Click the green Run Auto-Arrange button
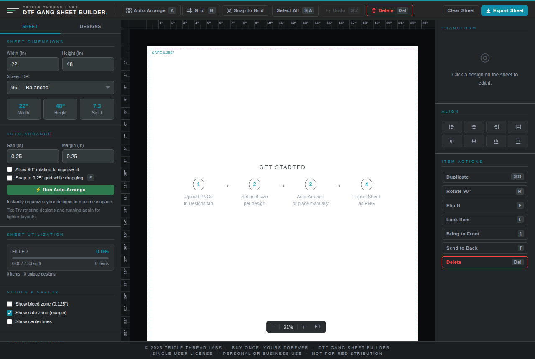 click(60, 190)
